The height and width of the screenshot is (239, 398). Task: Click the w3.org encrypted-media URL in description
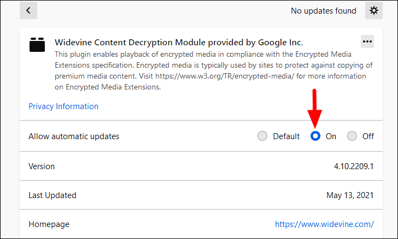click(x=225, y=76)
